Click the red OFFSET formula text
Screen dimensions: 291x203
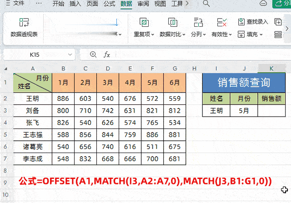(x=145, y=181)
